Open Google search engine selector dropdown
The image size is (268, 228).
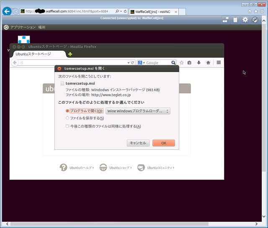144,63
